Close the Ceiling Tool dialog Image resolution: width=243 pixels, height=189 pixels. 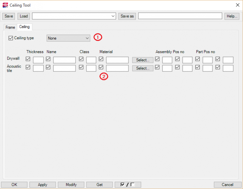pos(237,5)
